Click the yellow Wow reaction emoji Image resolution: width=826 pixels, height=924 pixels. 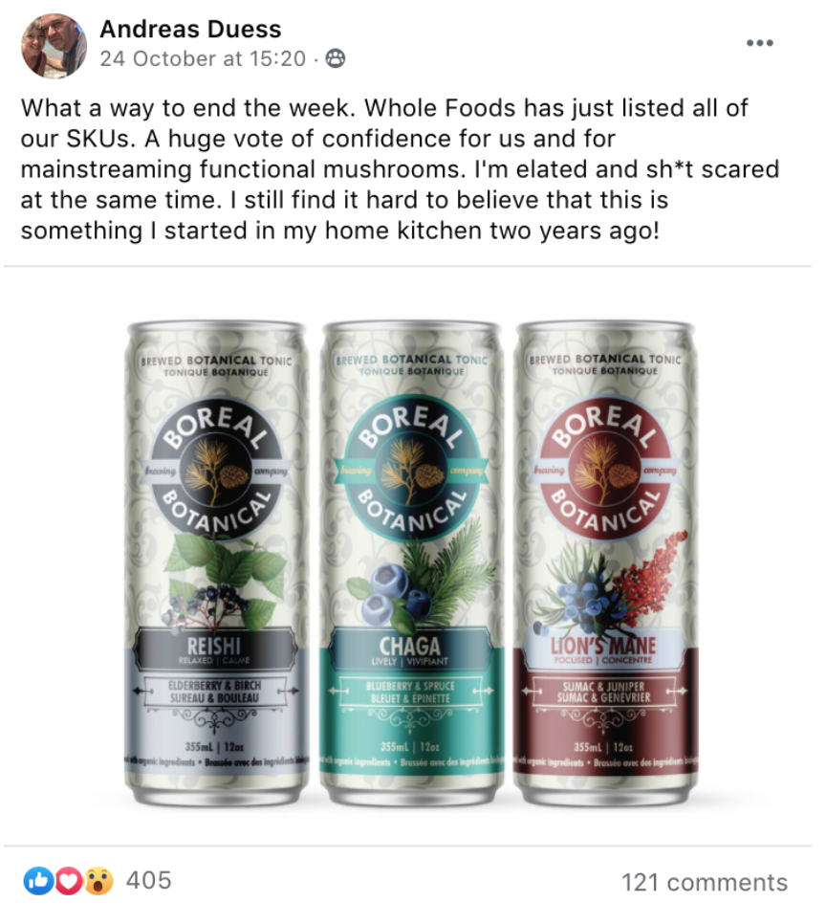click(x=99, y=882)
